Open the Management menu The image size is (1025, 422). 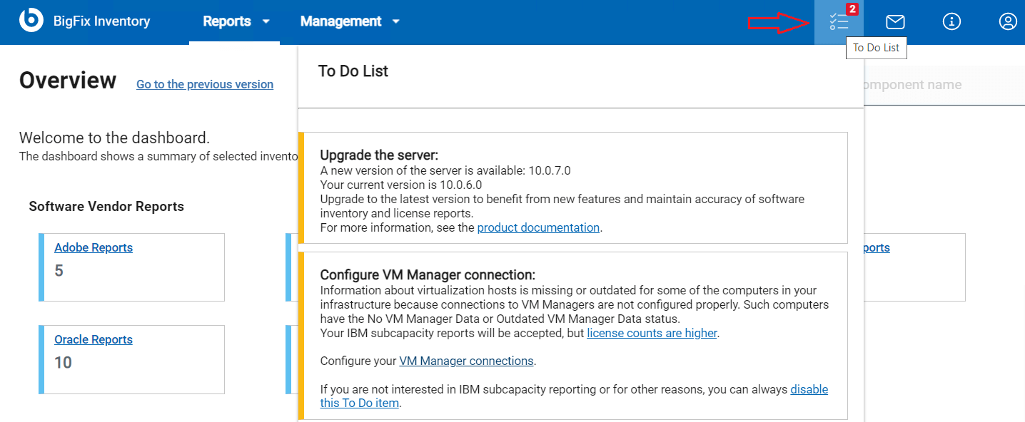(340, 21)
